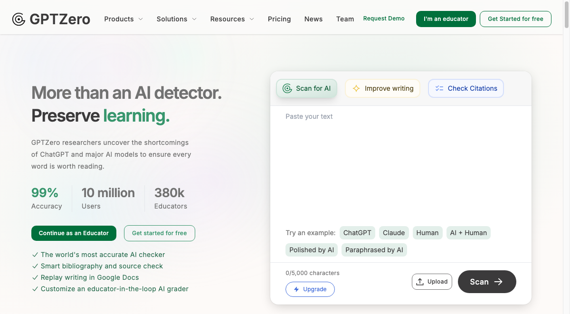
Task: Switch to the Check Citations mode
Action: [x=466, y=88]
